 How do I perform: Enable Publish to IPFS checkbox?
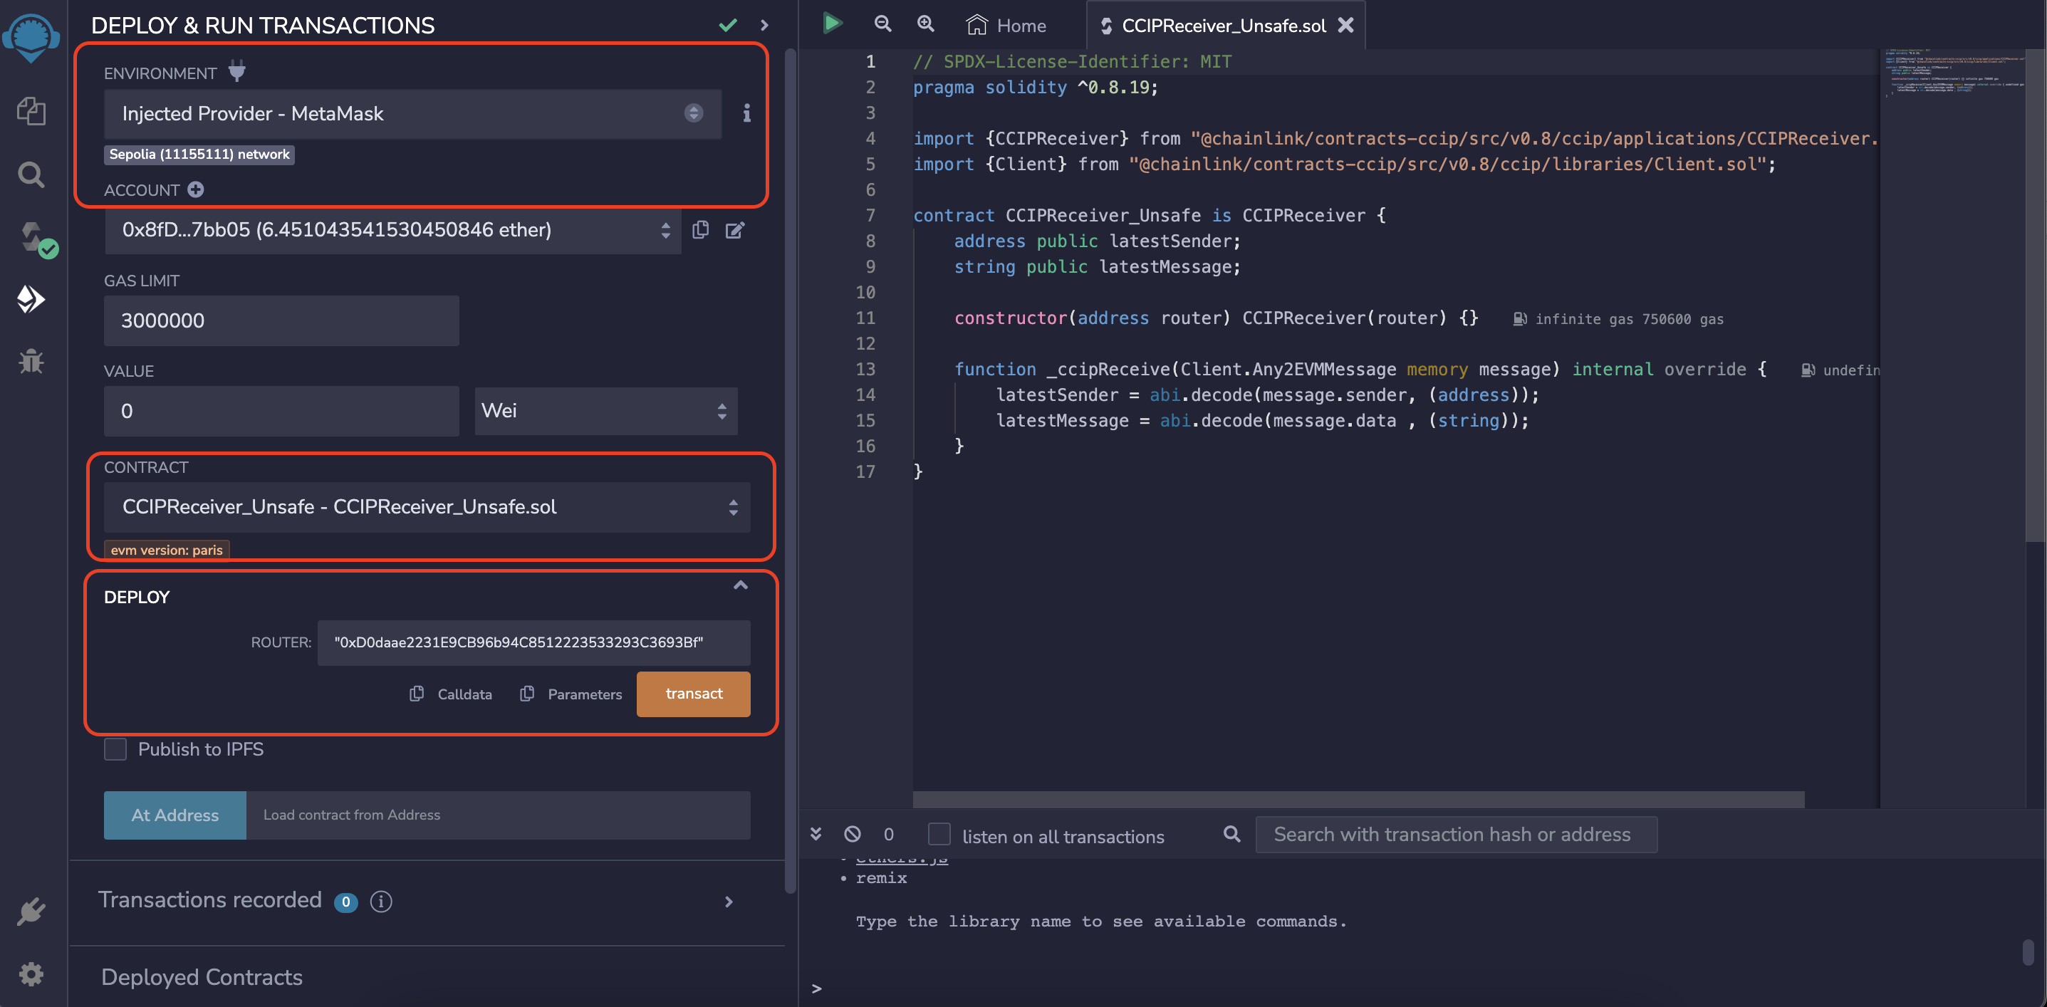pos(116,749)
